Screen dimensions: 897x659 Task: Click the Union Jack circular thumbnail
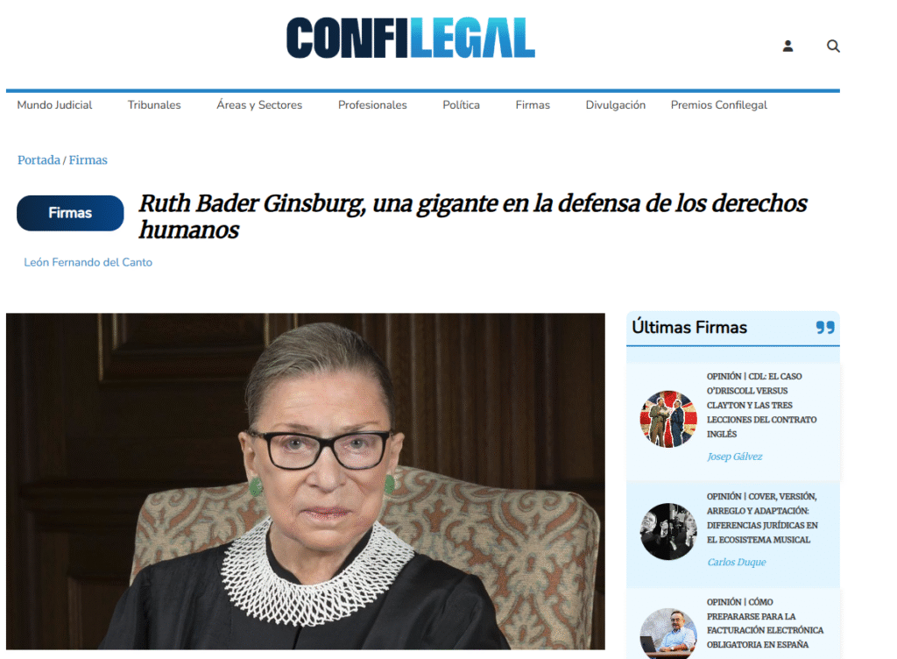(668, 419)
